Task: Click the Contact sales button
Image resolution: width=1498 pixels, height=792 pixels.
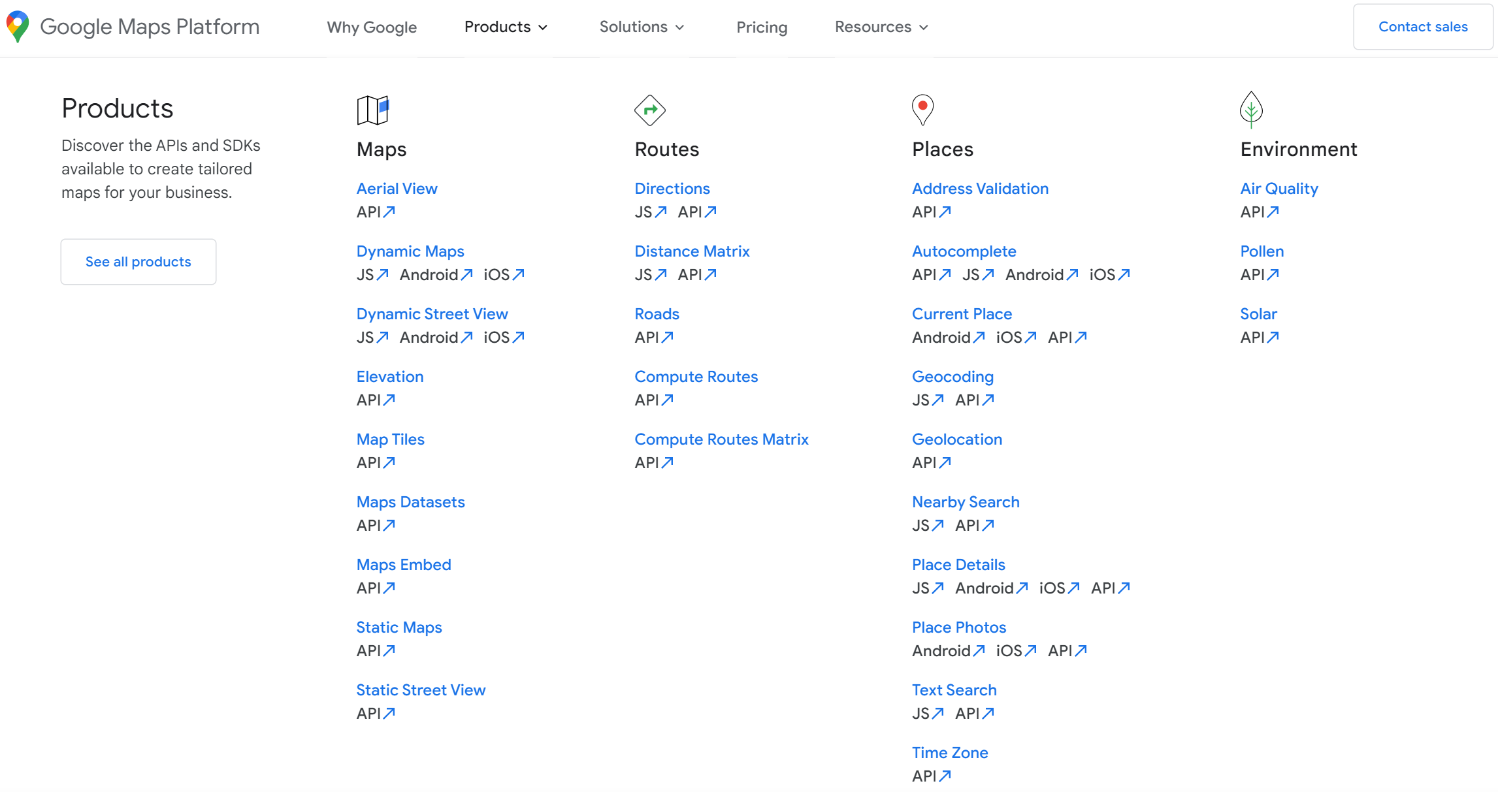Action: pos(1423,27)
